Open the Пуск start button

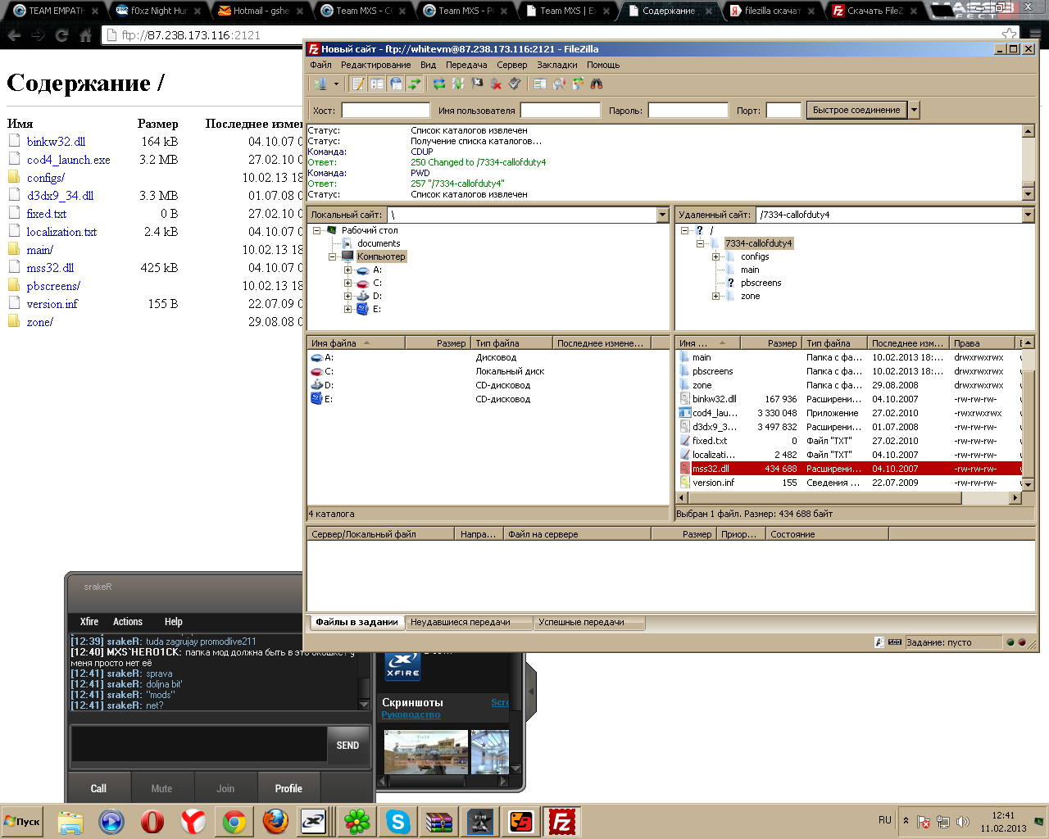coord(23,821)
